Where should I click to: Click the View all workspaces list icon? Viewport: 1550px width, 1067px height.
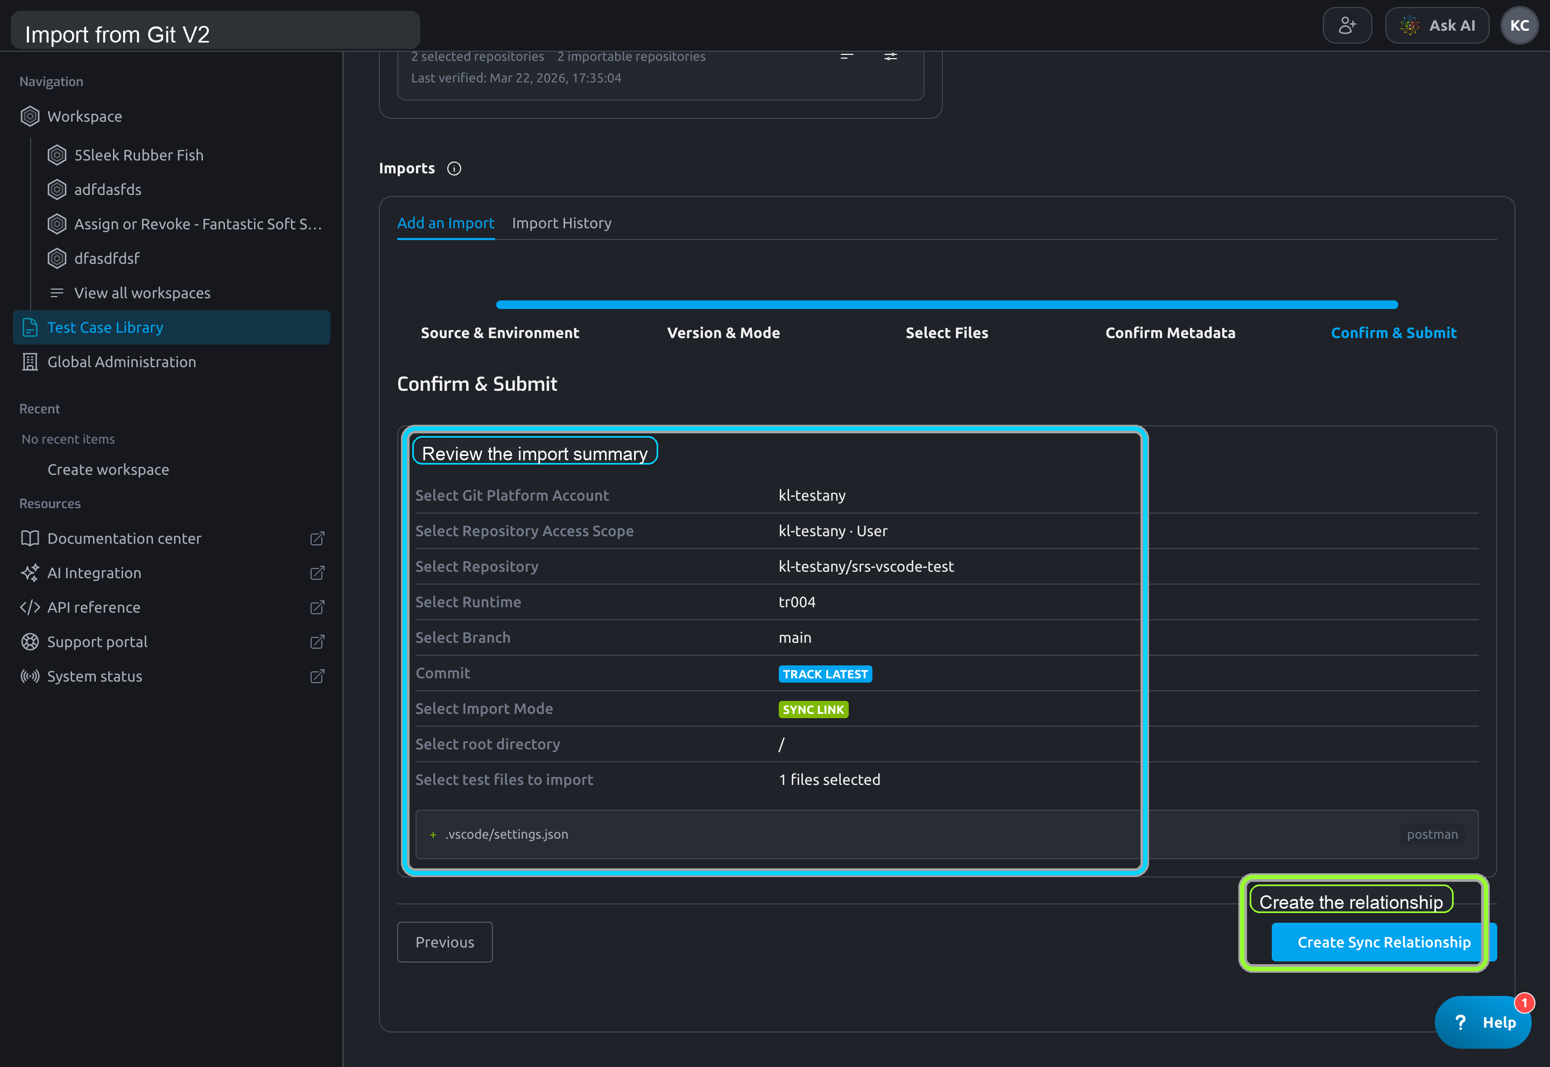[57, 293]
